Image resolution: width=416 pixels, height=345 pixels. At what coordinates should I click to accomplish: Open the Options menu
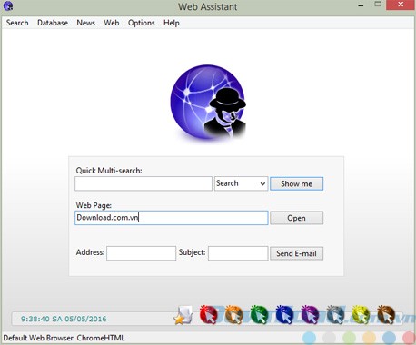pos(141,23)
